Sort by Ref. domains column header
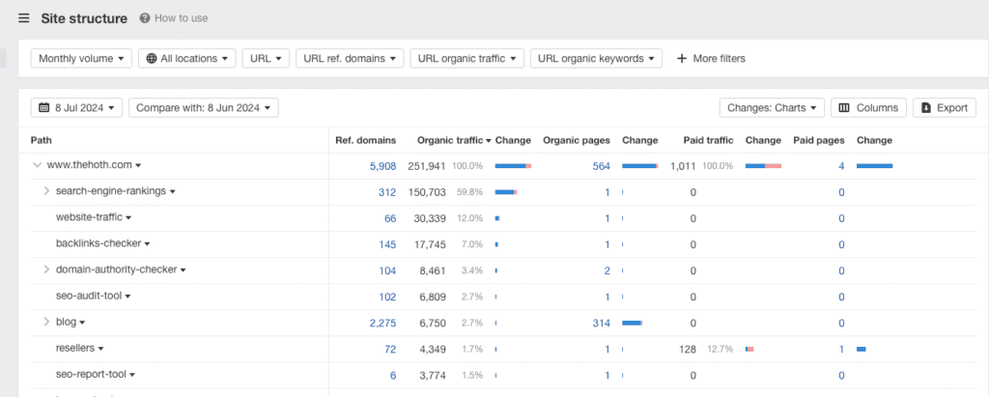 [x=365, y=141]
